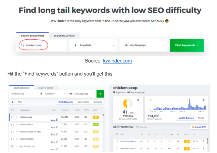Tick the chicken house row checkbox

coord(12,125)
